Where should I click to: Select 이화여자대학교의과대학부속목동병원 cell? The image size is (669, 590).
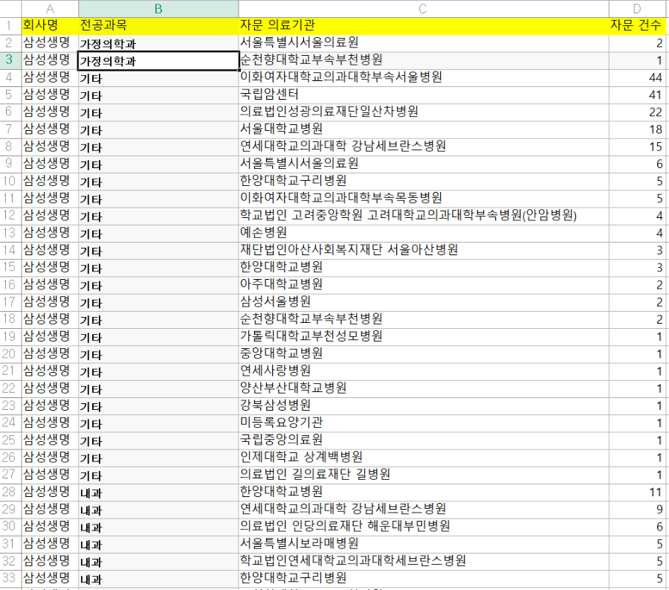(423, 199)
